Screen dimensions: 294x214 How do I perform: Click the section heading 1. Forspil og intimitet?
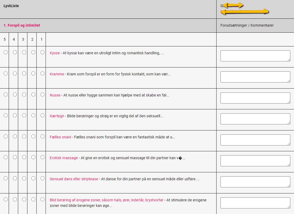pos(22,26)
